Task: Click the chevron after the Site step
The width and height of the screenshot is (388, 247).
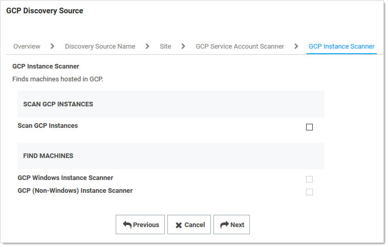Action: [183, 46]
